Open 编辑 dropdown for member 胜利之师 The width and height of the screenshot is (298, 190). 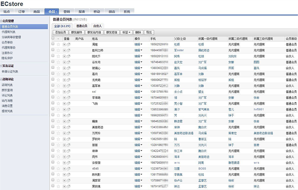pyautogui.click(x=138, y=50)
